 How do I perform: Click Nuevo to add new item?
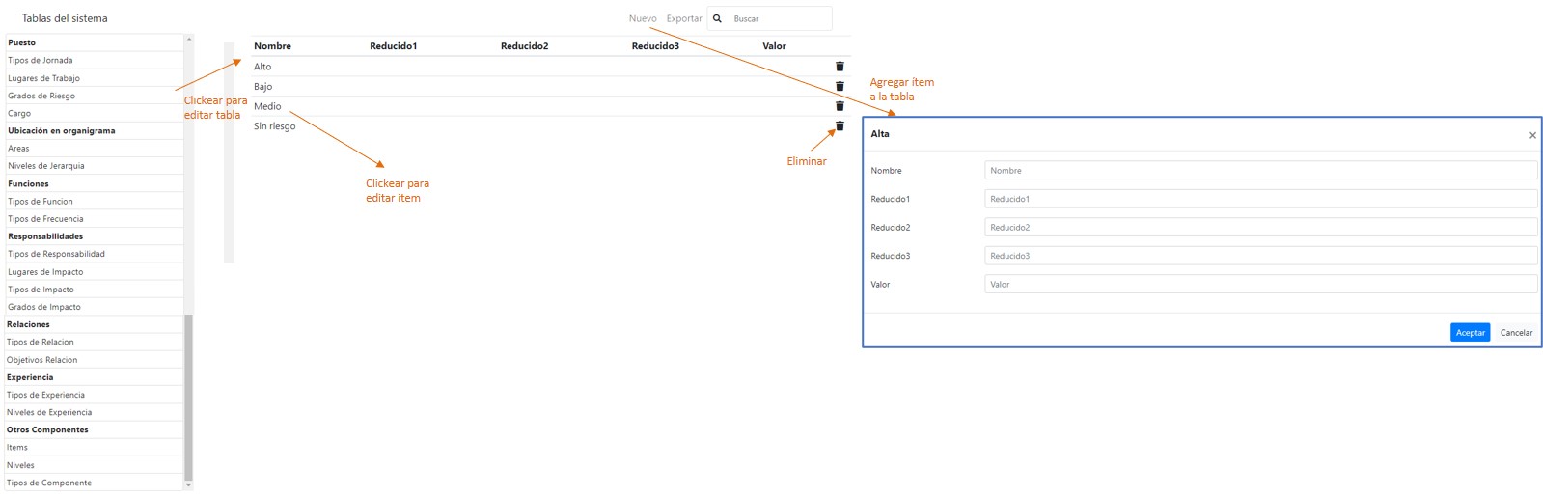642,18
